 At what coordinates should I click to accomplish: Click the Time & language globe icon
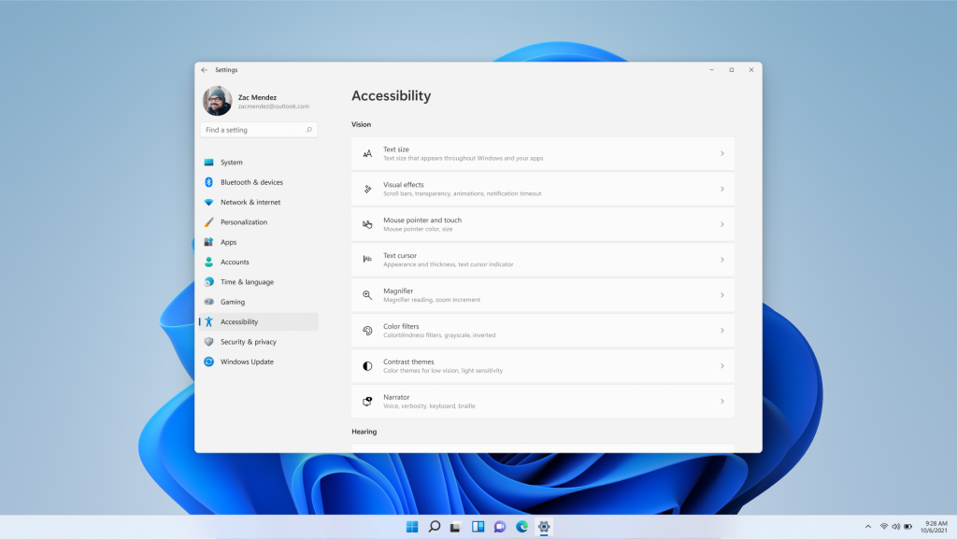click(208, 282)
